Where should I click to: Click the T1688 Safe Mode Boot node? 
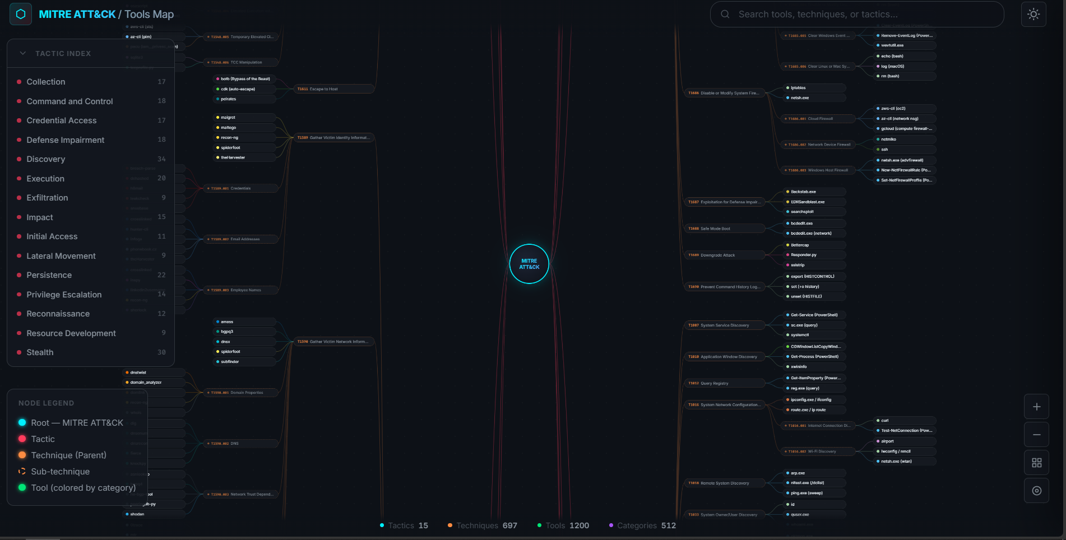click(x=725, y=229)
